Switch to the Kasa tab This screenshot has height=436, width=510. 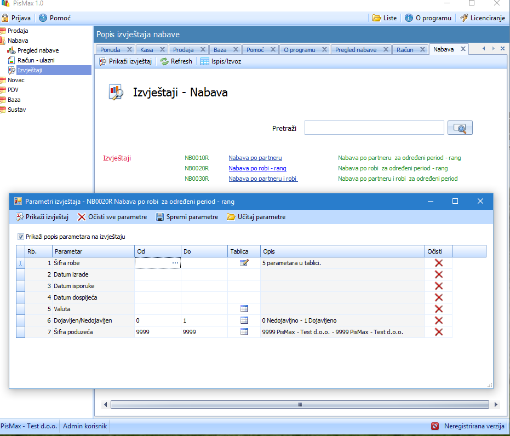pyautogui.click(x=147, y=50)
